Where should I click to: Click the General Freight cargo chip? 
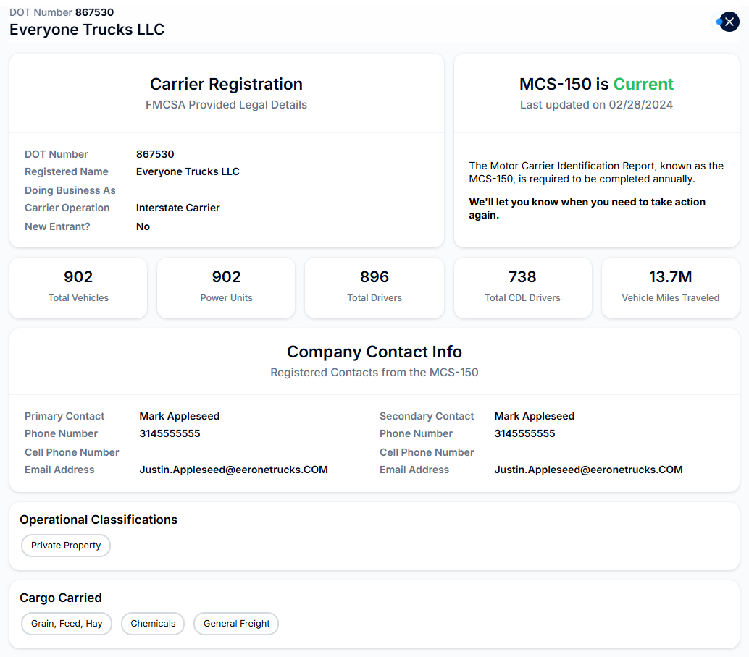point(236,624)
